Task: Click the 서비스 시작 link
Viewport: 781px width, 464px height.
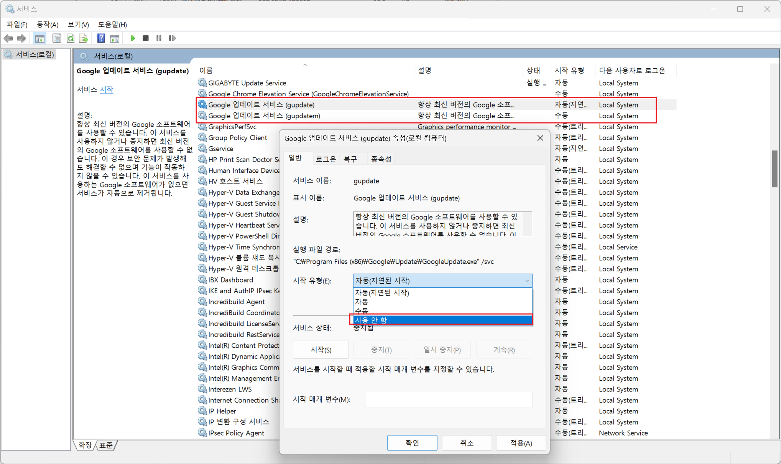Action: pyautogui.click(x=106, y=89)
